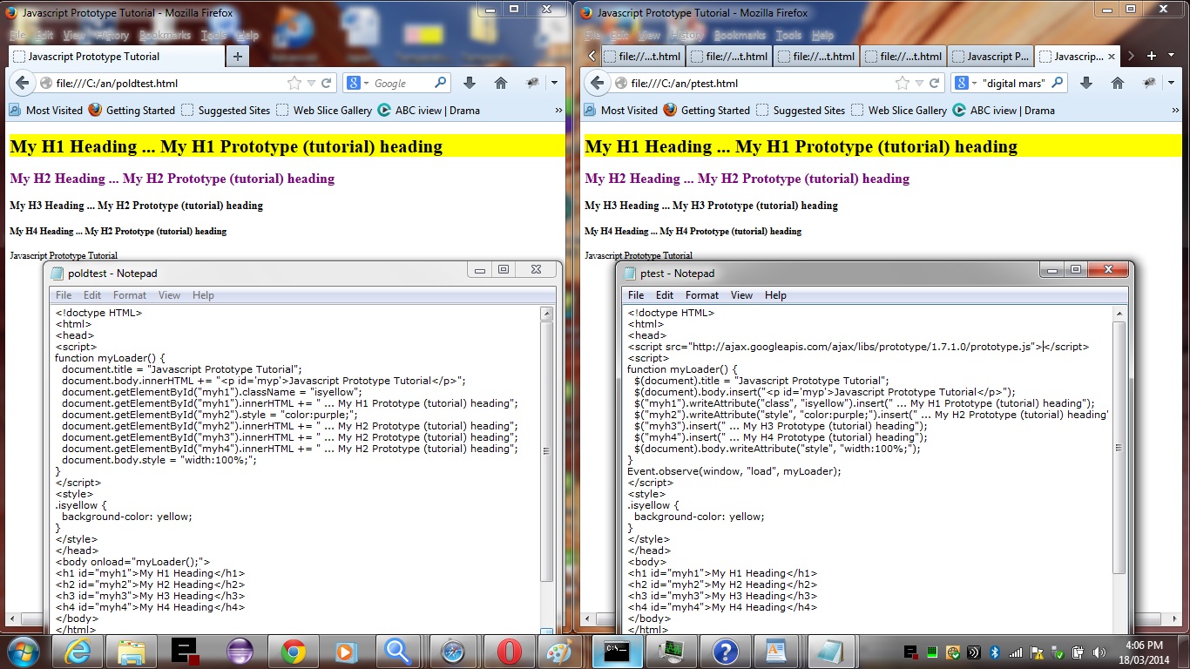This screenshot has height=669, width=1190.
Task: Click the bug add-on icon in poldtest.html window
Action: [x=531, y=84]
